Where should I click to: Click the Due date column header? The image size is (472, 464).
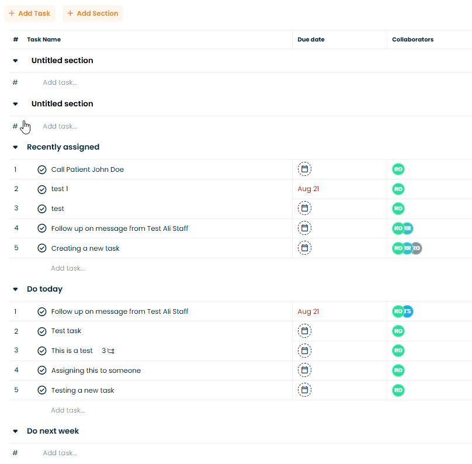[311, 39]
